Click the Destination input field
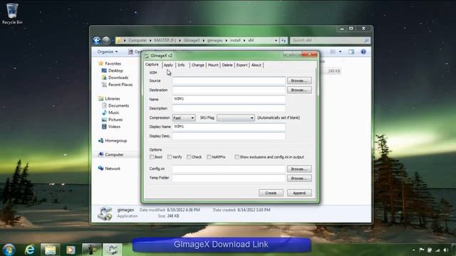This screenshot has height=256, width=456. pos(229,90)
